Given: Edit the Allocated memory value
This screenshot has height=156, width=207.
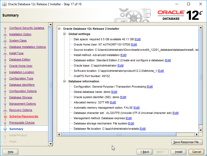Looking at the screenshot, I should [x=113, y=102].
